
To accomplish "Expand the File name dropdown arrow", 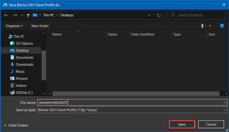I will 225,102.
